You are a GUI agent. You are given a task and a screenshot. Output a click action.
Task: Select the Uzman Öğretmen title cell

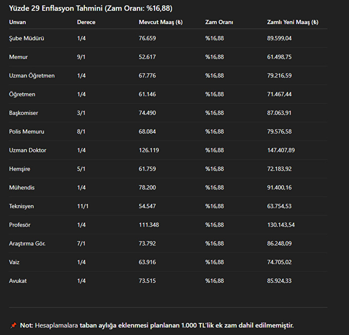click(x=32, y=76)
